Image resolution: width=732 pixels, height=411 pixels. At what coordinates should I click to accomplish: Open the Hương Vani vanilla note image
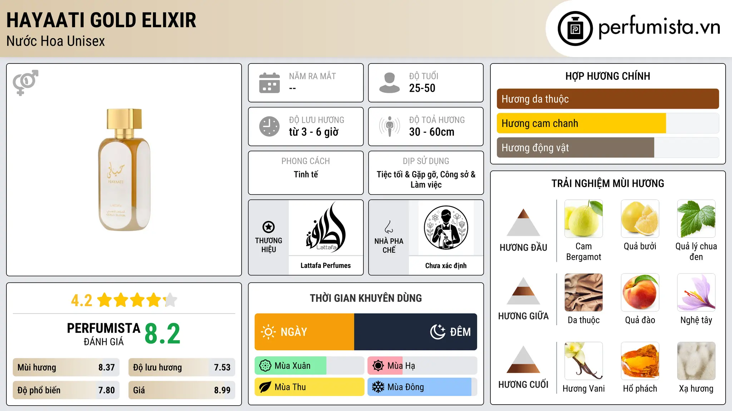click(584, 361)
